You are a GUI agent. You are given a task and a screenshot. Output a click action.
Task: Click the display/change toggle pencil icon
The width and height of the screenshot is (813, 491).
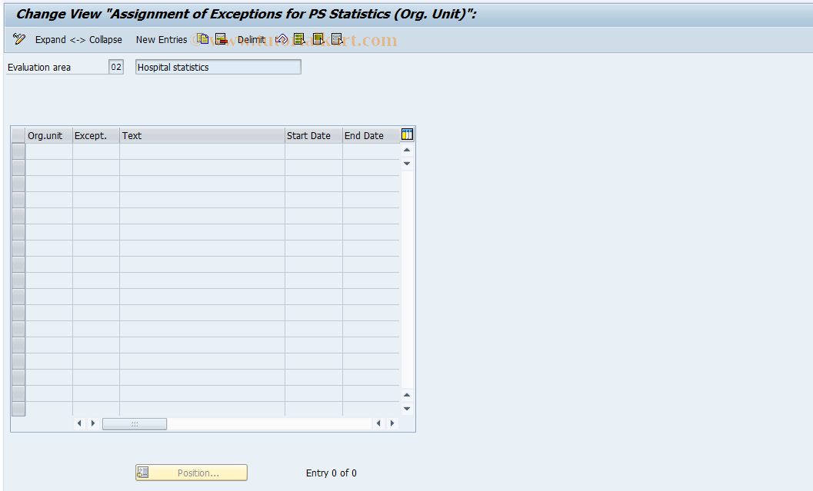click(19, 39)
